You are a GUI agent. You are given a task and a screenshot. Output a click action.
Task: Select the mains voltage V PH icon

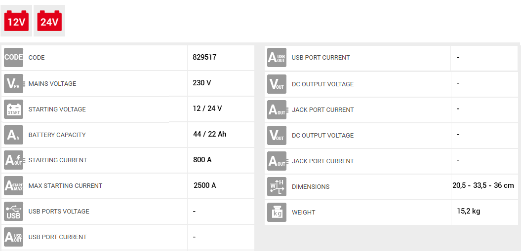click(x=13, y=83)
